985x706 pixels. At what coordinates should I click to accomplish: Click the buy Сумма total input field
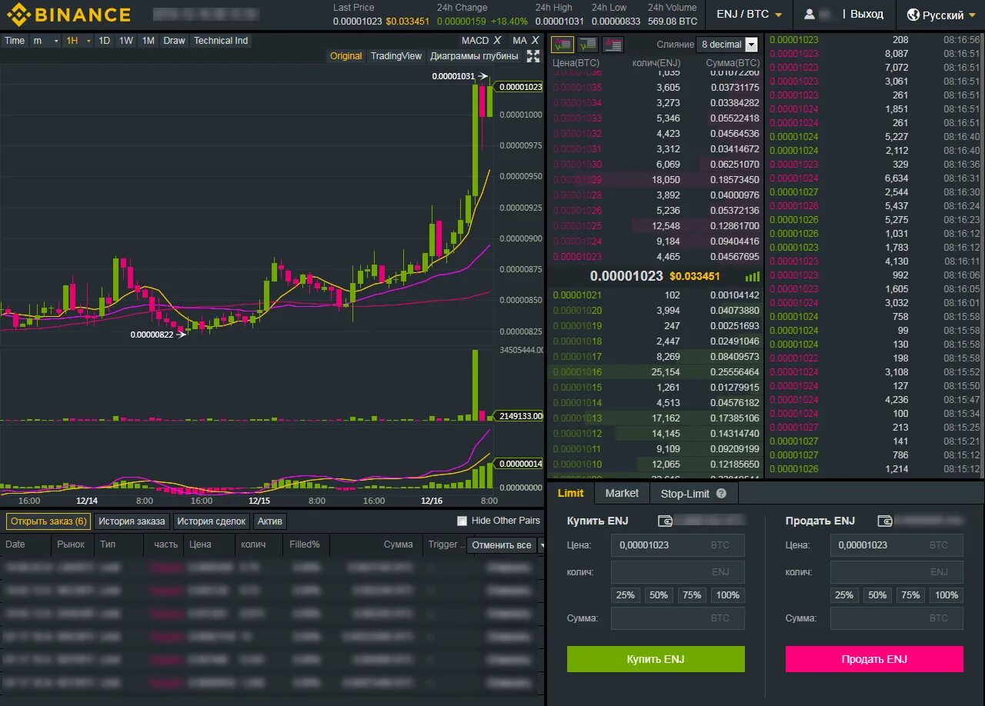(x=678, y=618)
